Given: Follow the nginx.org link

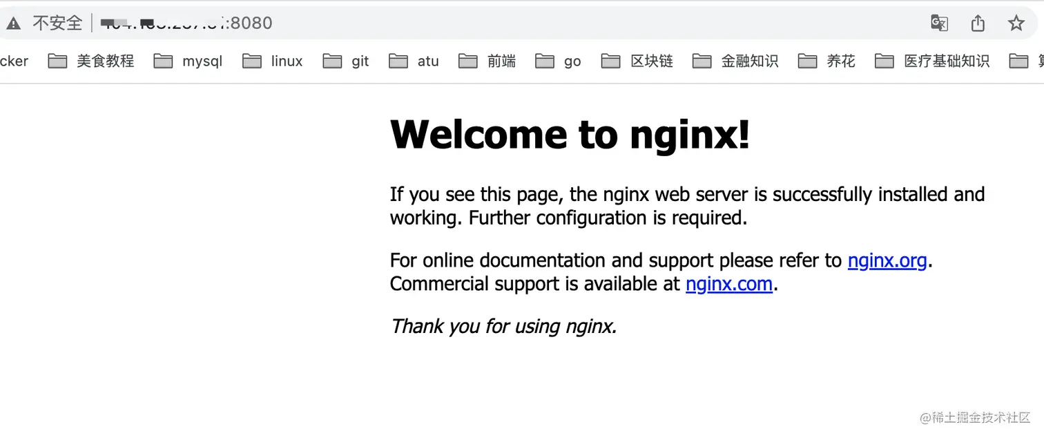Looking at the screenshot, I should pyautogui.click(x=887, y=260).
